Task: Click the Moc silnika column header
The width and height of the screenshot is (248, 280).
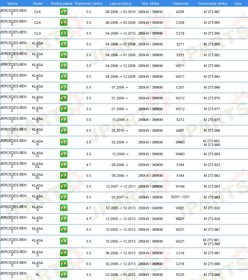Action: click(151, 3)
